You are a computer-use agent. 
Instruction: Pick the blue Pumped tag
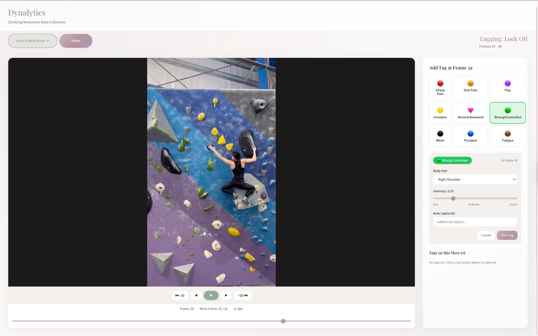[470, 136]
